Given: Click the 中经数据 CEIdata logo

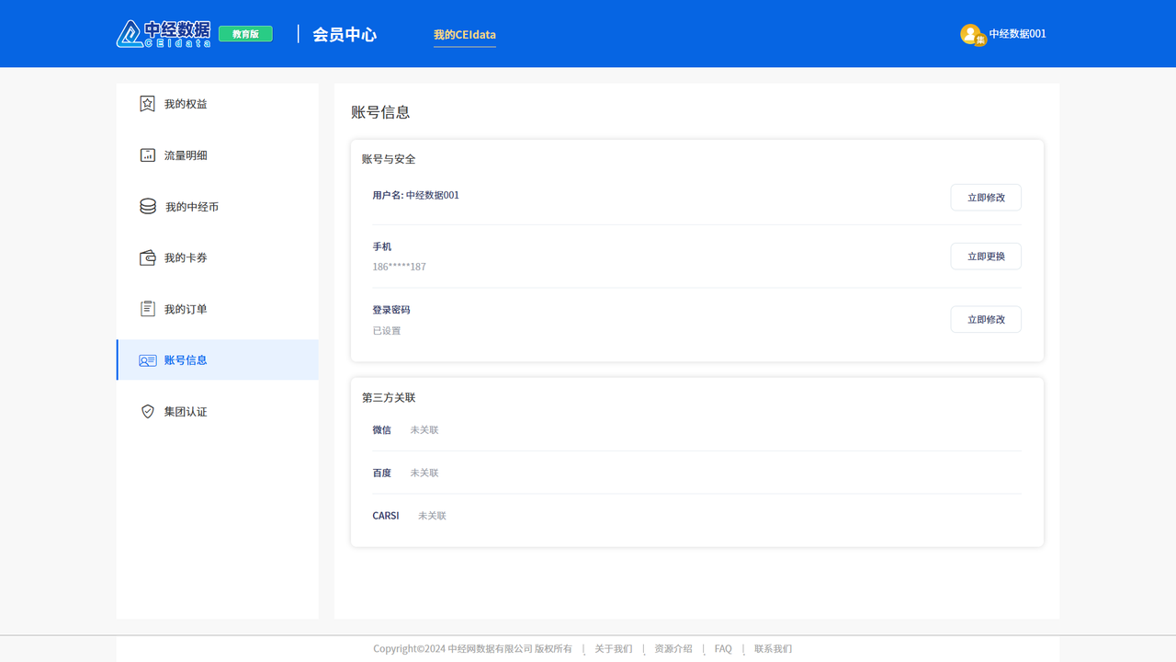Looking at the screenshot, I should (164, 34).
